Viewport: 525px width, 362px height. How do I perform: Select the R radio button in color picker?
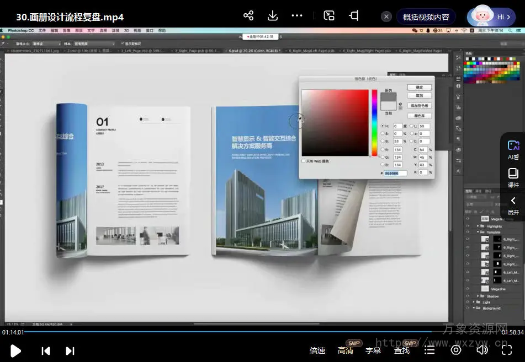pyautogui.click(x=382, y=149)
